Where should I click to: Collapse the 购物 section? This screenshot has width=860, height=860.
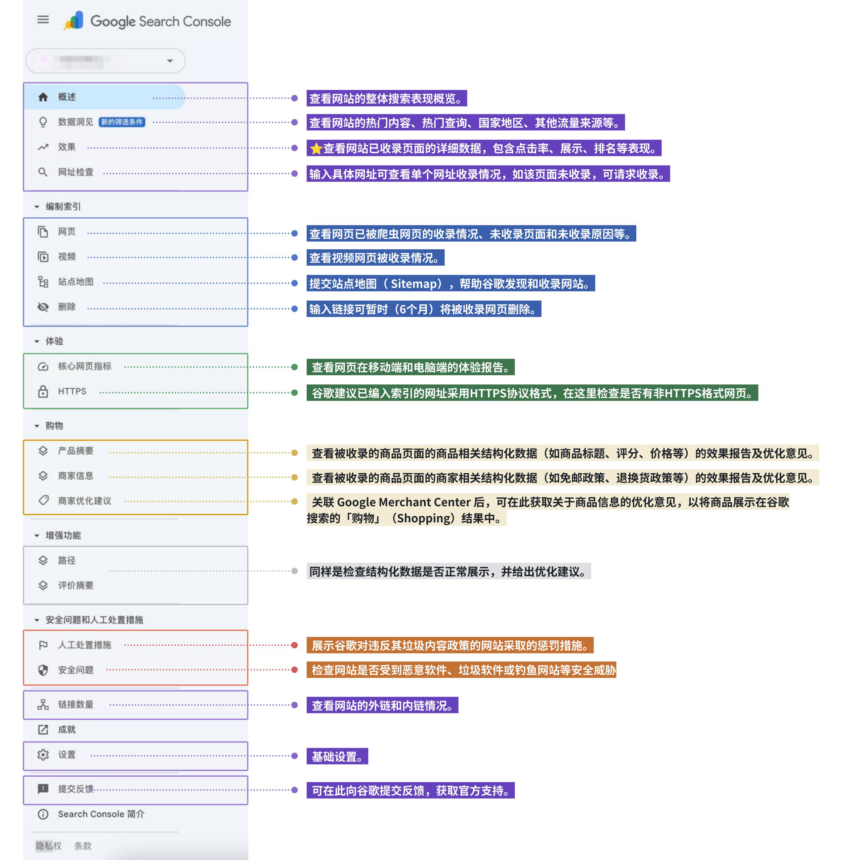pyautogui.click(x=37, y=426)
